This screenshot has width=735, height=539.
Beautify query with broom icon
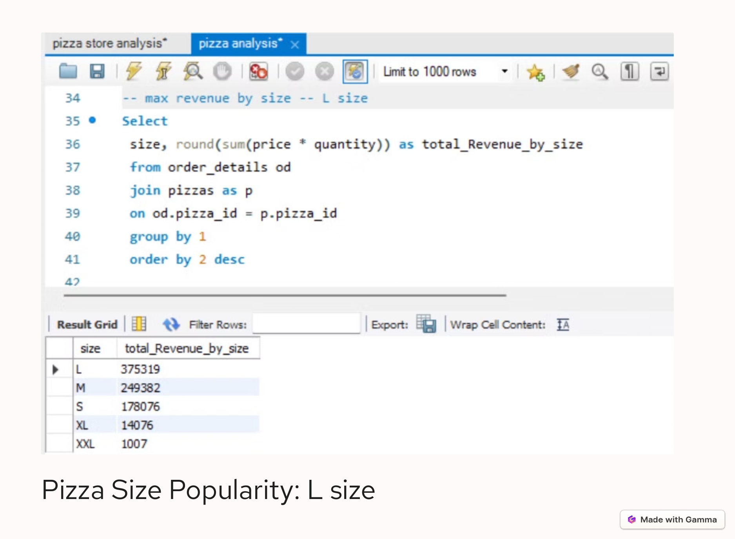(x=571, y=72)
